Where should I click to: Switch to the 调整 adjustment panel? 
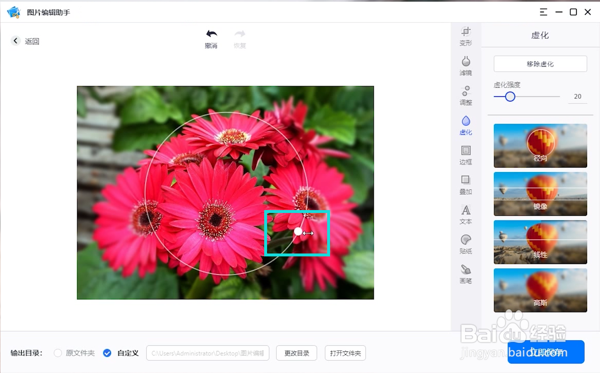(465, 95)
